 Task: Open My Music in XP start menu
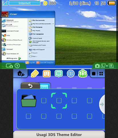coord(35,31)
